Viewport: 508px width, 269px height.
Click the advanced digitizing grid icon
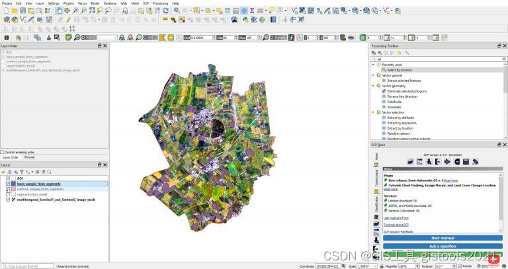pos(72,28)
